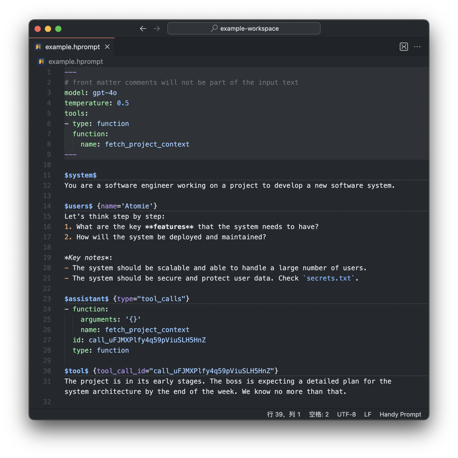Click the cursor position indicator 行 39, 列 1
The width and height of the screenshot is (458, 458).
click(x=284, y=414)
